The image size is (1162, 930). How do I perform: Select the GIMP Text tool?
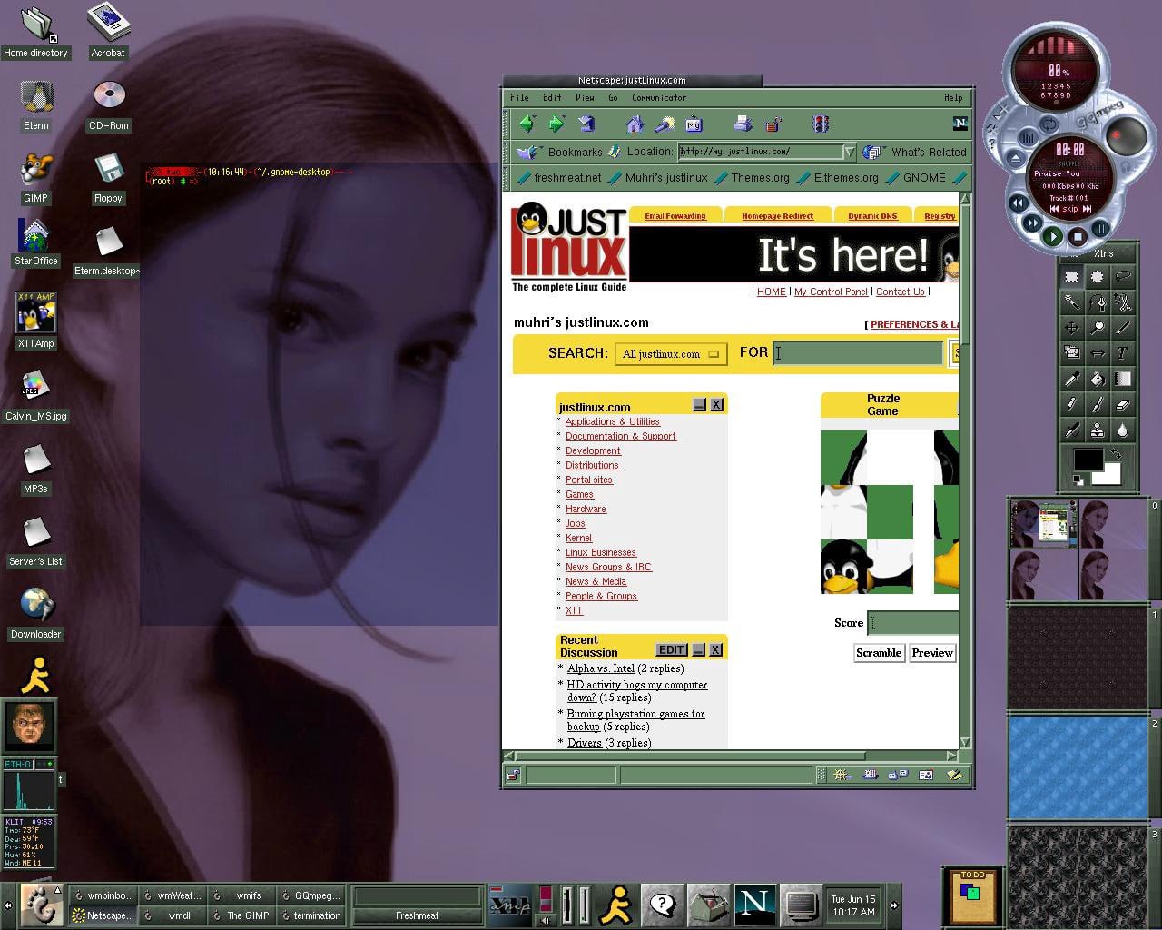click(x=1123, y=353)
